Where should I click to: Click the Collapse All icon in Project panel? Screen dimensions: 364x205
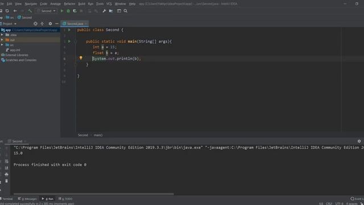click(x=42, y=24)
